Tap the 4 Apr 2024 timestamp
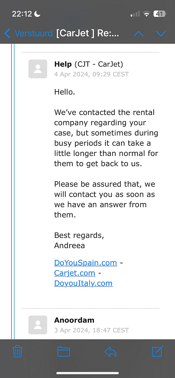This screenshot has width=175, height=378. tap(91, 74)
